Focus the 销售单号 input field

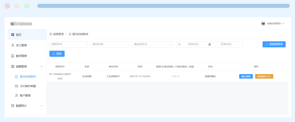point(69,44)
